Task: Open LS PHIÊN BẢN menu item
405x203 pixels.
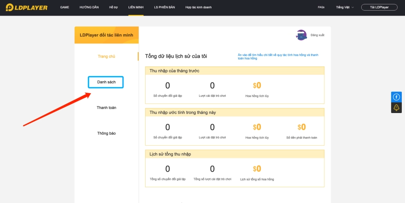Action: coord(164,7)
